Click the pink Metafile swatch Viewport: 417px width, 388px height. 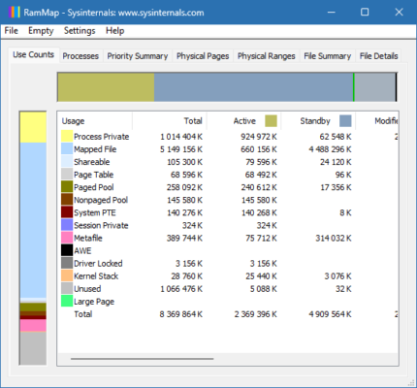(67, 238)
